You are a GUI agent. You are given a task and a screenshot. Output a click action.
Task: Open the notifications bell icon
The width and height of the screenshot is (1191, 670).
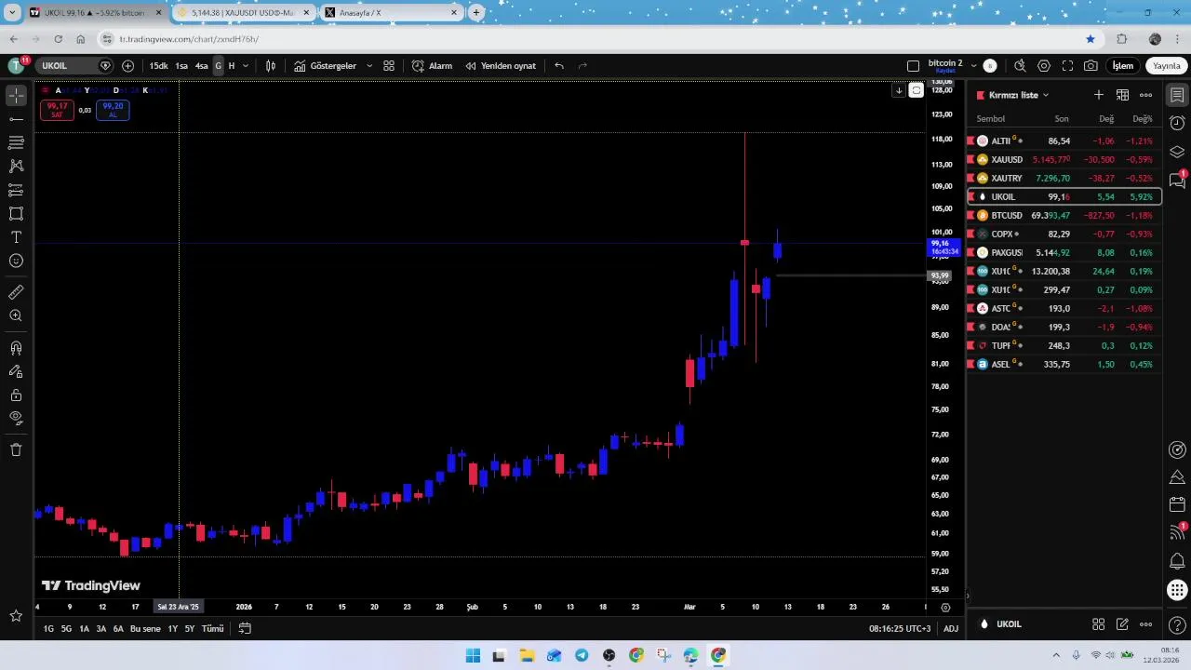pos(1177,562)
